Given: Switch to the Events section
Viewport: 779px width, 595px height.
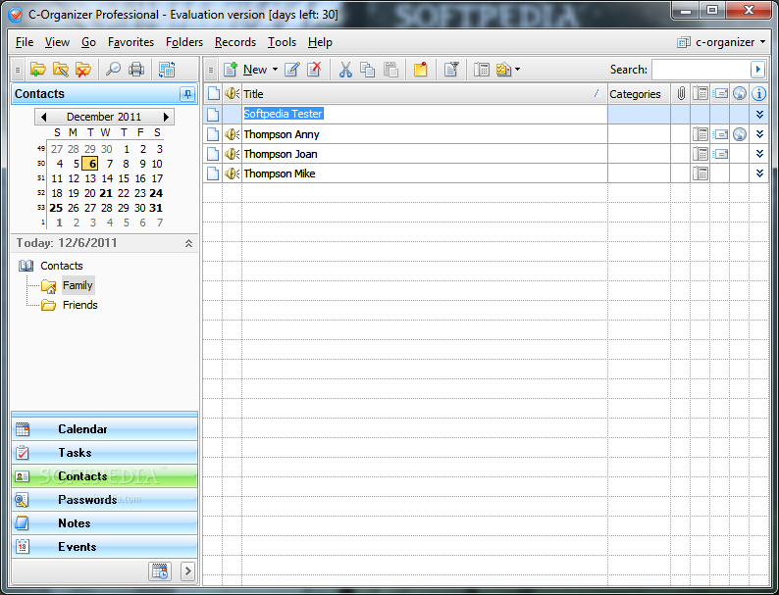Looking at the screenshot, I should click(x=104, y=547).
